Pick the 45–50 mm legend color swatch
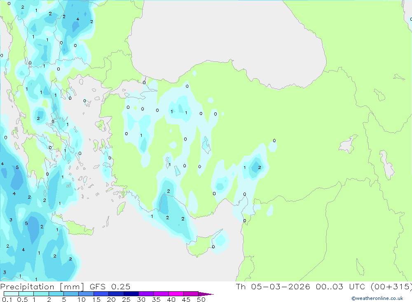Screen dimensions: 412x302 [x=191, y=294]
